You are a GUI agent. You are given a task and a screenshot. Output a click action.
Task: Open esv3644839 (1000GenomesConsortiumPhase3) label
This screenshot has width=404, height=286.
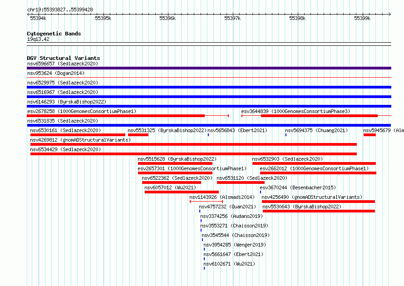coord(296,111)
